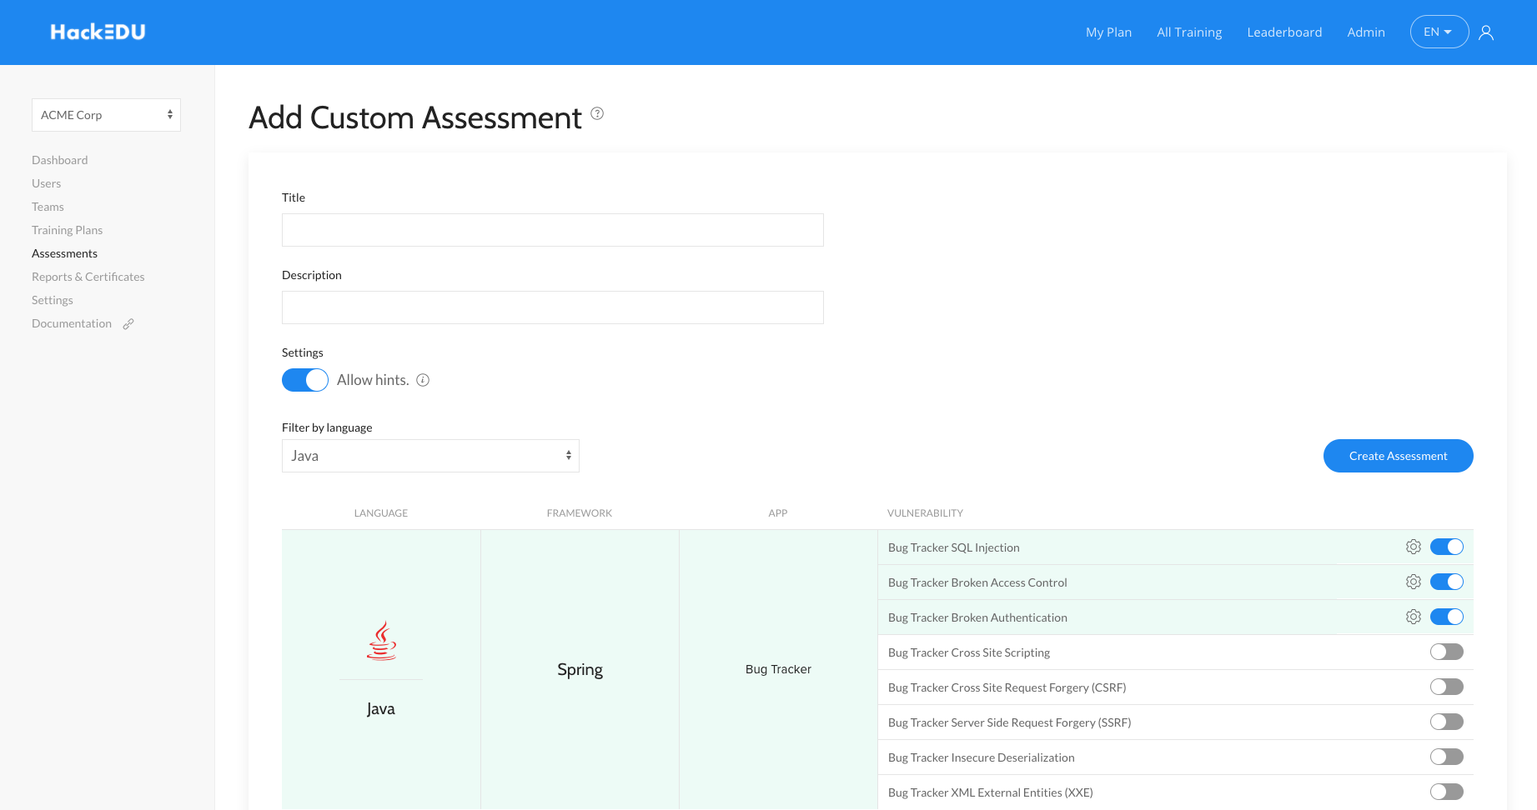Click the Allow hints info icon
This screenshot has width=1537, height=810.
(x=423, y=380)
